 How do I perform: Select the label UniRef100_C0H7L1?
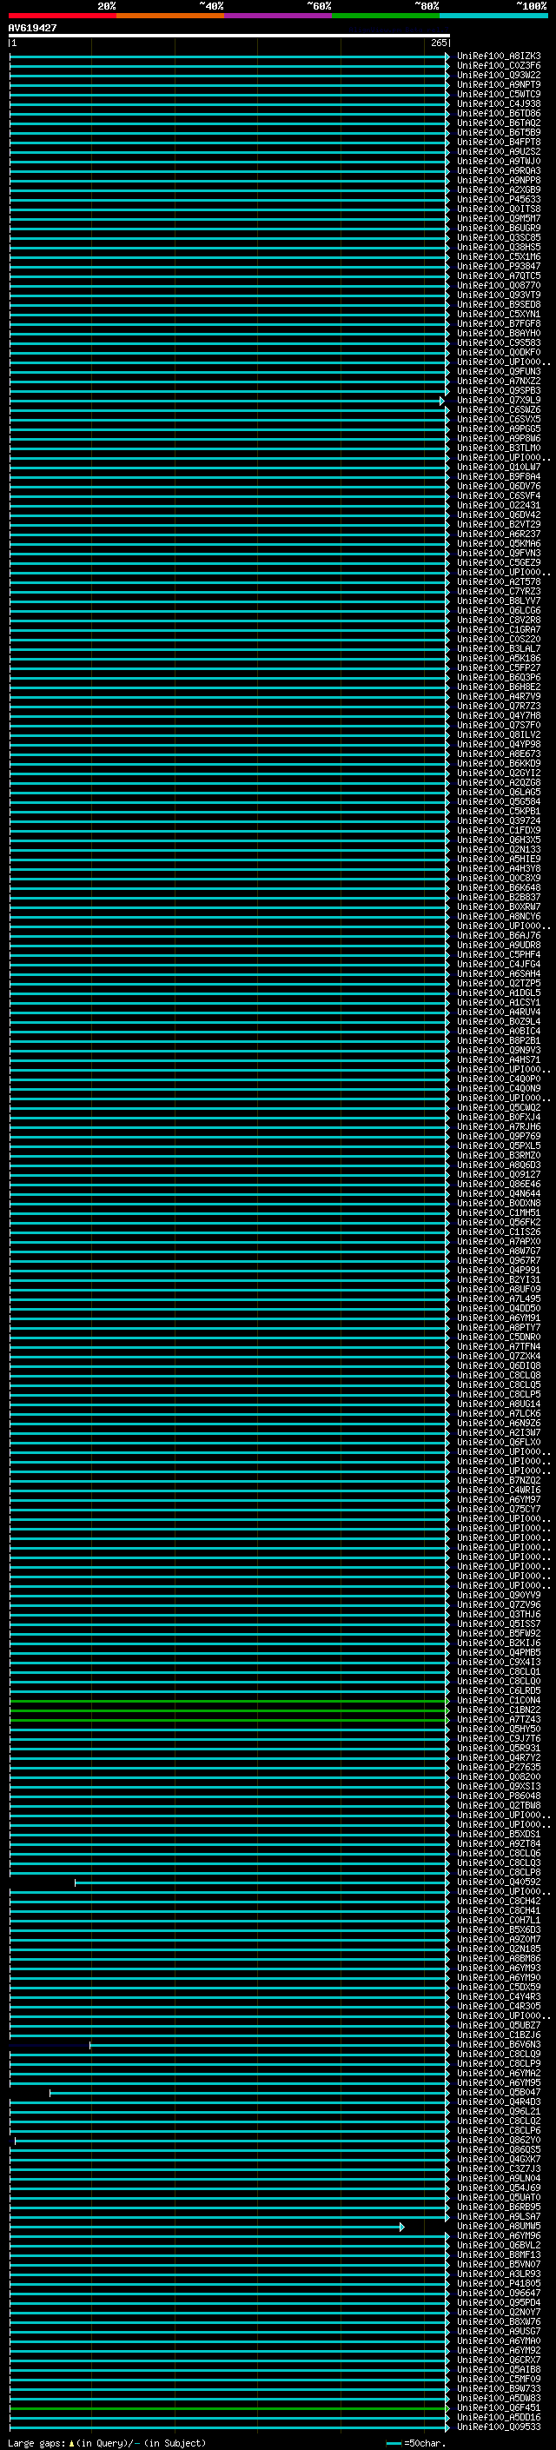click(499, 1920)
